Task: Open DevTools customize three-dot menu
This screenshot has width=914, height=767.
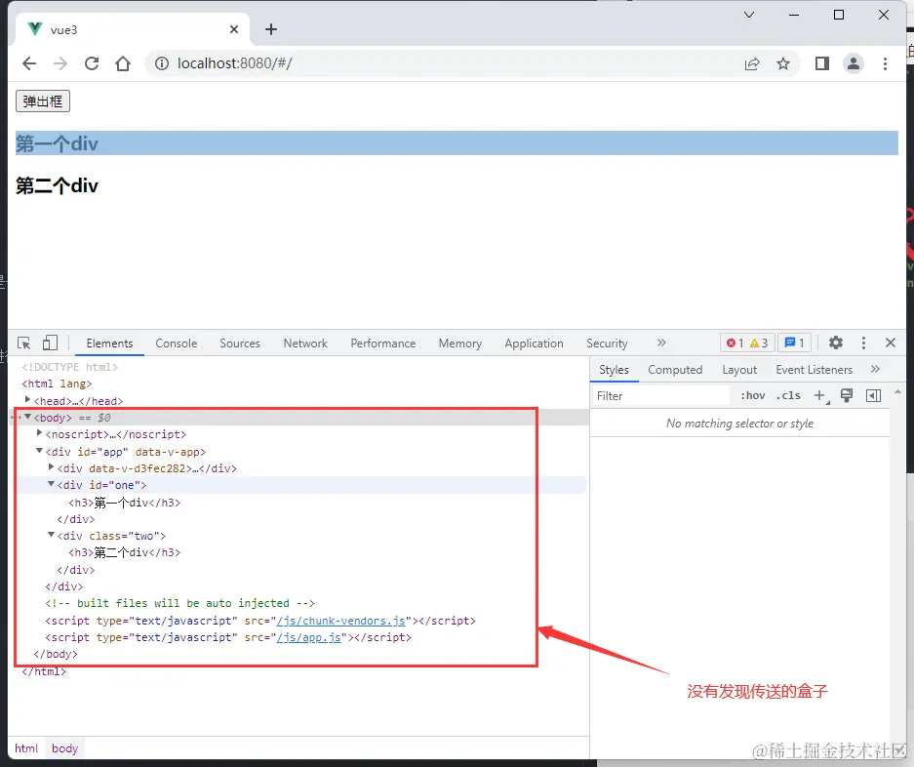Action: [x=863, y=343]
